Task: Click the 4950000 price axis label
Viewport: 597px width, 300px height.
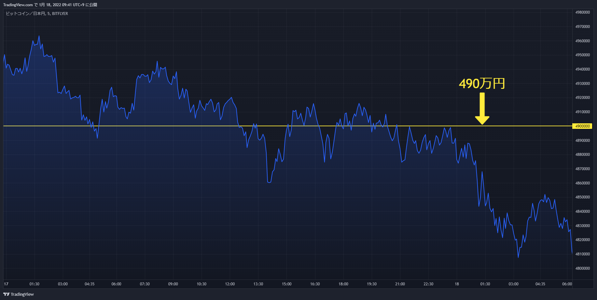Action: tap(583, 55)
